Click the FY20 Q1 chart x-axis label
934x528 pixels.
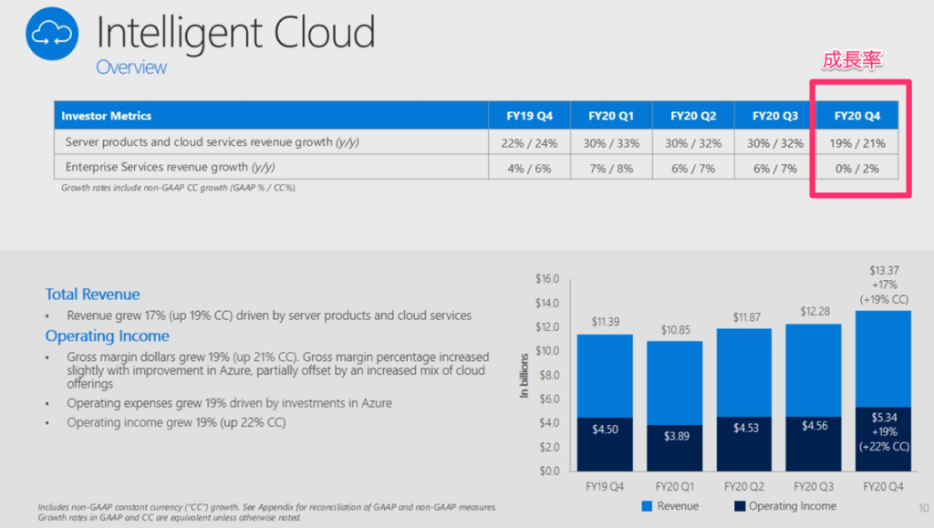(674, 487)
